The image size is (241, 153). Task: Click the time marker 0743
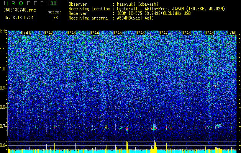coord(71,33)
